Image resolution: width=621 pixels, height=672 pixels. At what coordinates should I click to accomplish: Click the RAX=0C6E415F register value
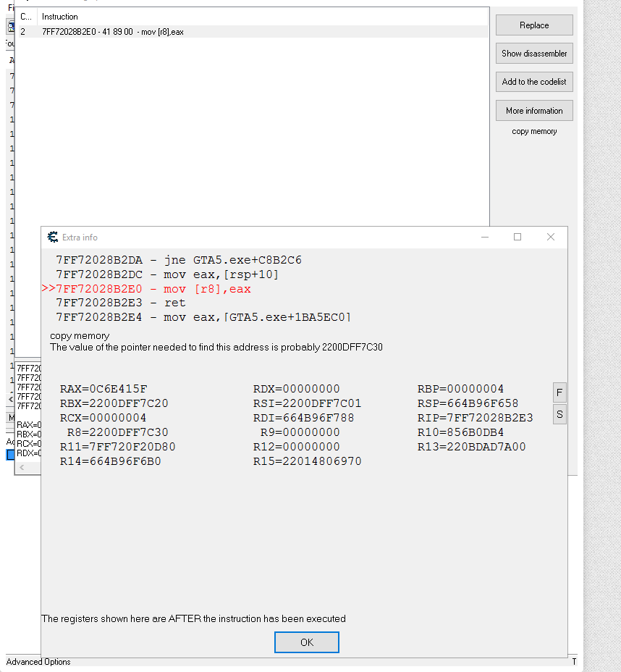pos(103,389)
